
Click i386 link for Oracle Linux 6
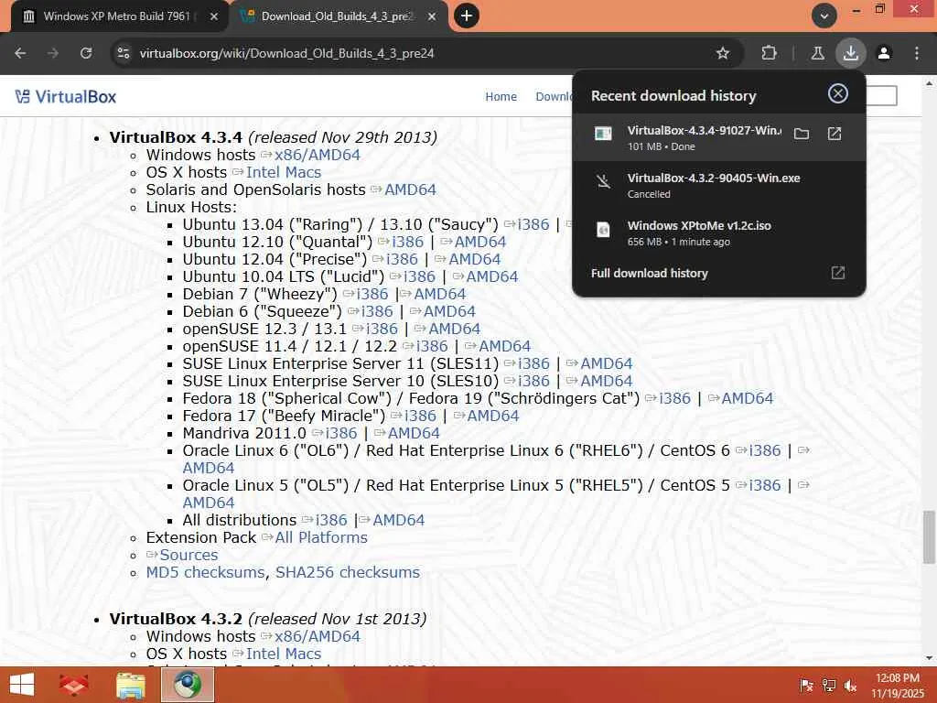click(764, 449)
